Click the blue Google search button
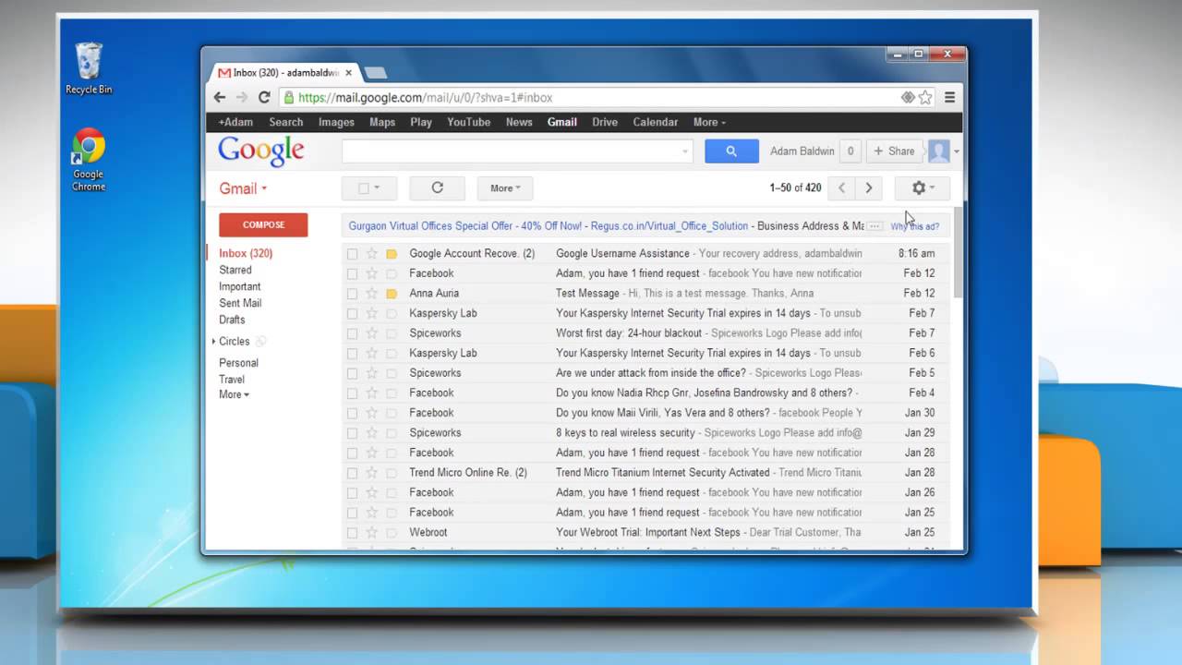1182x665 pixels. tap(731, 151)
